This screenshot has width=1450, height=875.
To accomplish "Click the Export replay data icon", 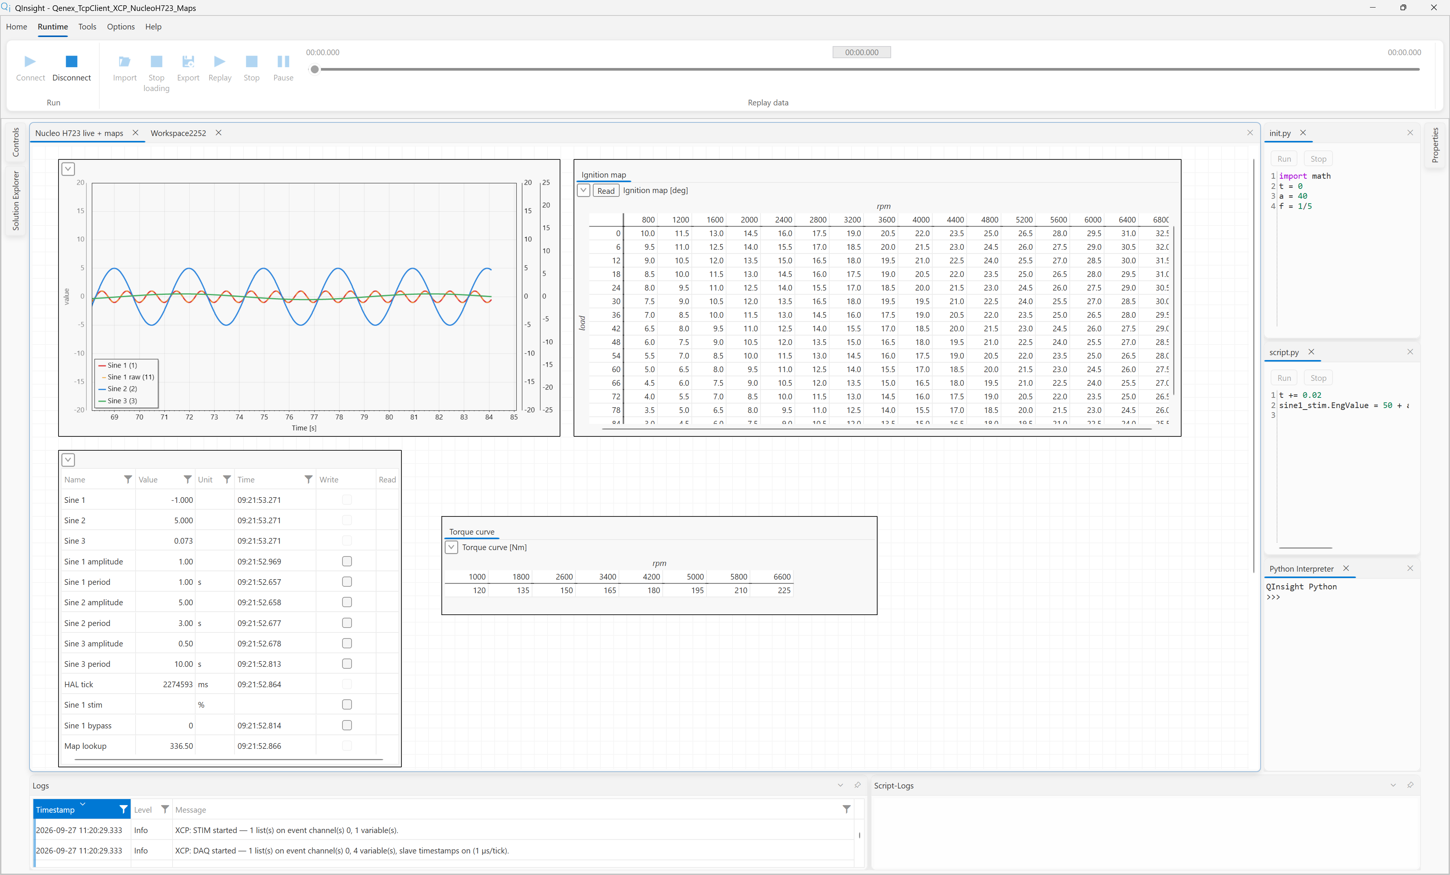I will [188, 61].
